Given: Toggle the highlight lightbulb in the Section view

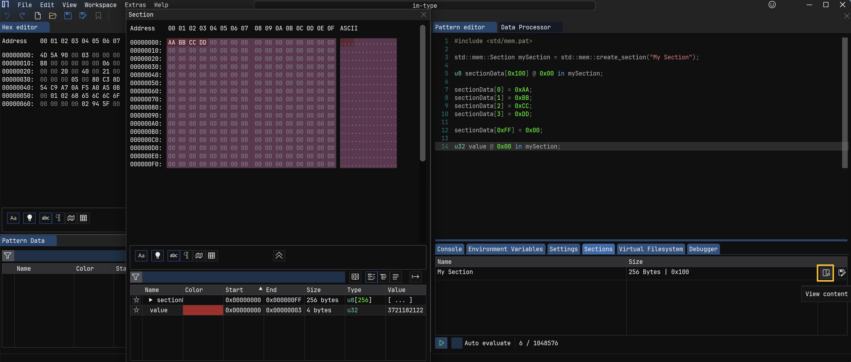Looking at the screenshot, I should pos(157,255).
